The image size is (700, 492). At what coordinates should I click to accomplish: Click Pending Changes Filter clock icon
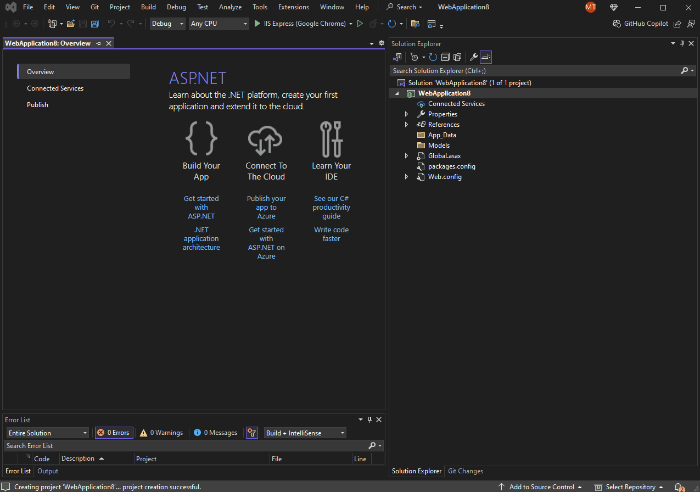point(415,57)
